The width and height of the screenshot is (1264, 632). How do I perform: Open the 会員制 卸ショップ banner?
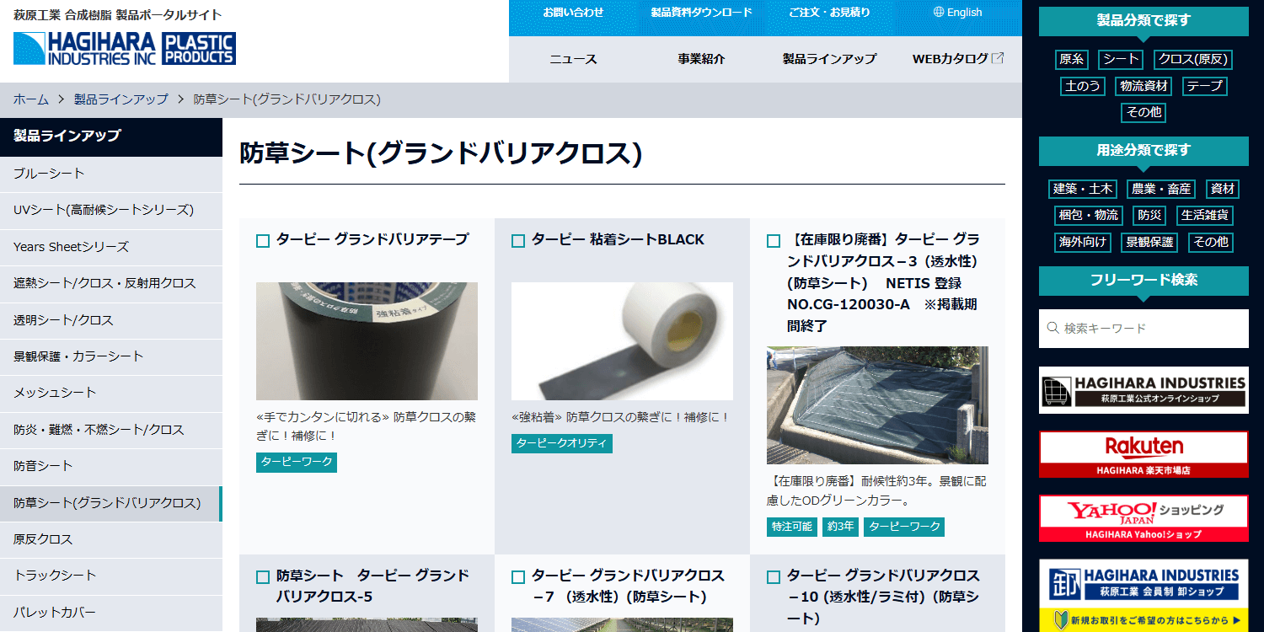(x=1143, y=595)
